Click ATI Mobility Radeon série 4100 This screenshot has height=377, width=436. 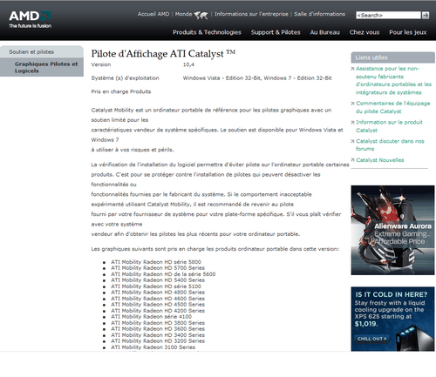151,316
